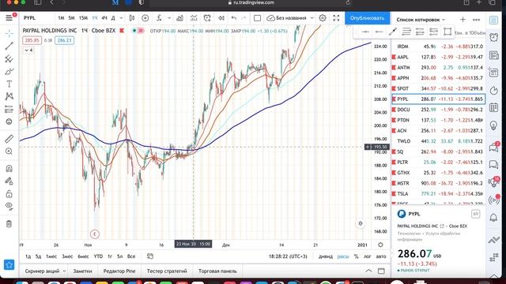
Task: Open the Редактор Pine tab
Action: (x=119, y=271)
